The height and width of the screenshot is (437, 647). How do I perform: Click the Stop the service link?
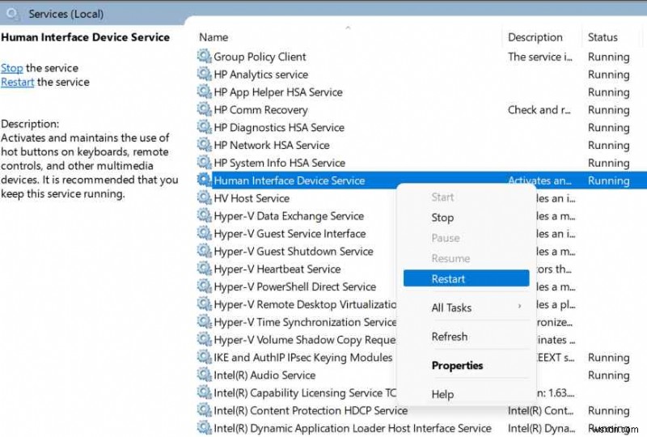(12, 68)
